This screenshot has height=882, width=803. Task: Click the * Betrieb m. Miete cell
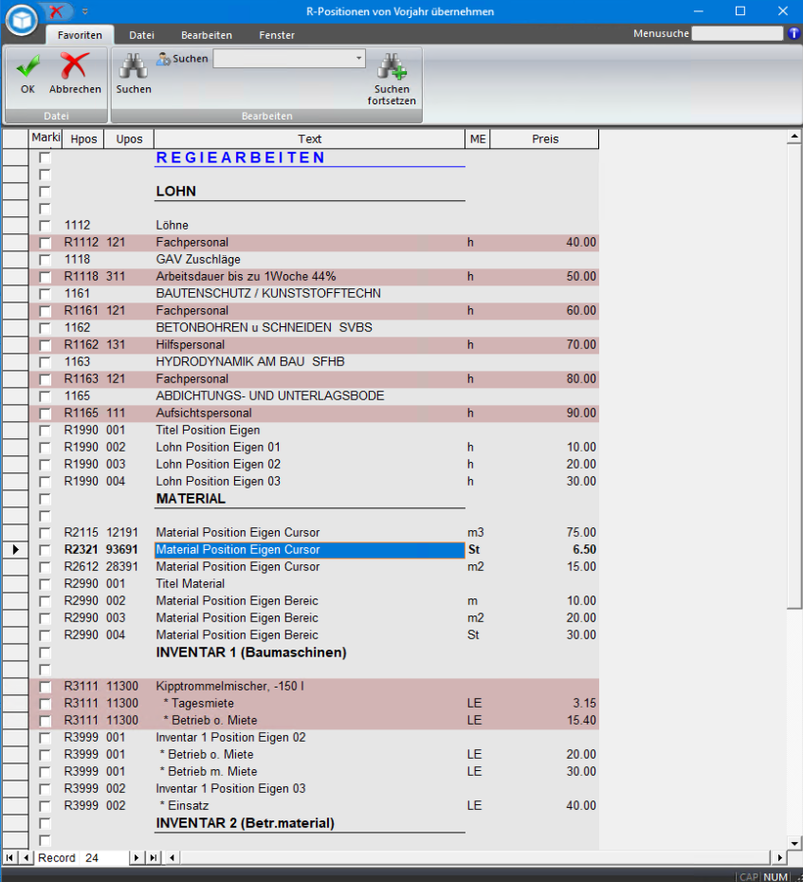(x=309, y=772)
